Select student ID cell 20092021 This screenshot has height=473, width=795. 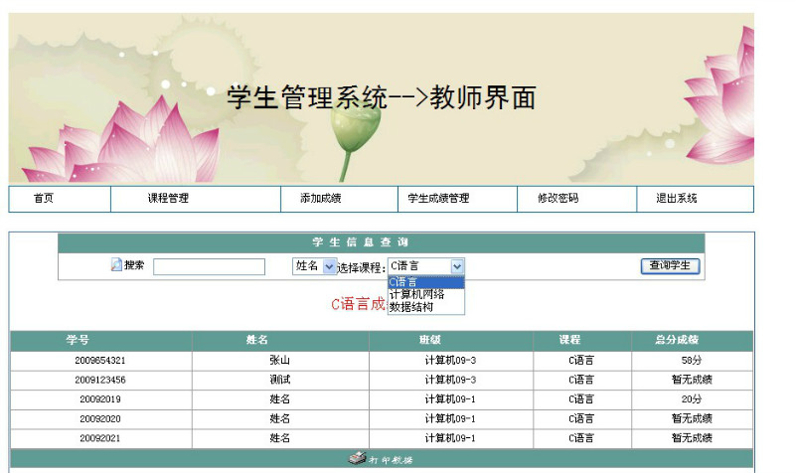click(x=100, y=438)
